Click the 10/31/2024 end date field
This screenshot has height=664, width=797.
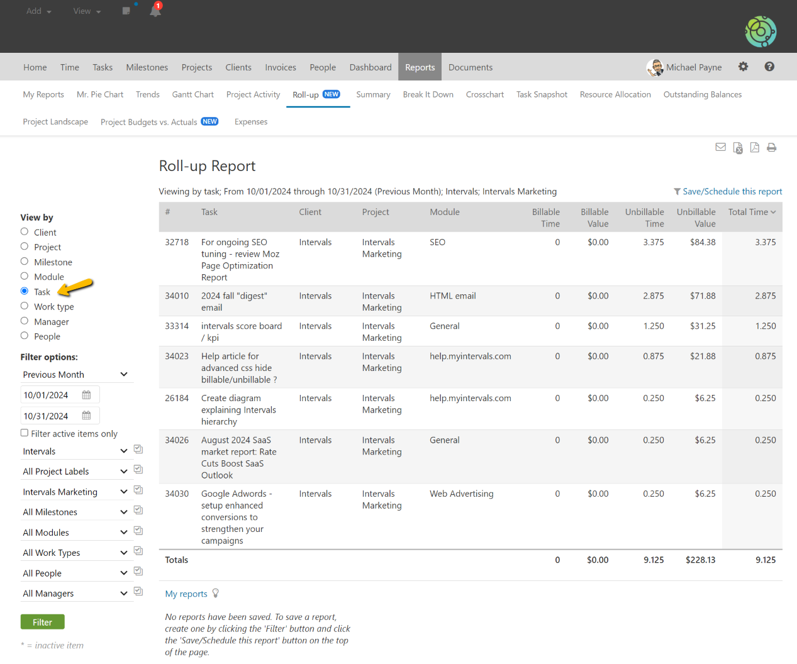click(50, 416)
